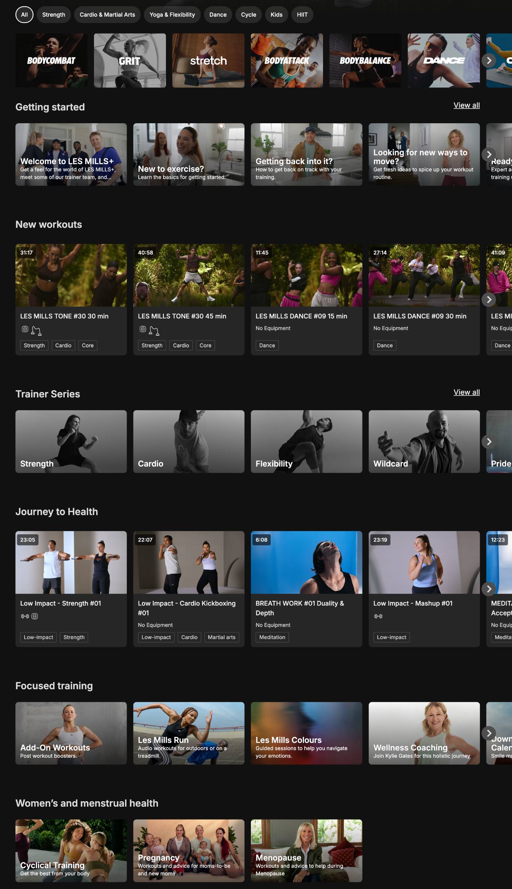
Task: Click Core tag on TONE #30 45 min
Action: 206,346
